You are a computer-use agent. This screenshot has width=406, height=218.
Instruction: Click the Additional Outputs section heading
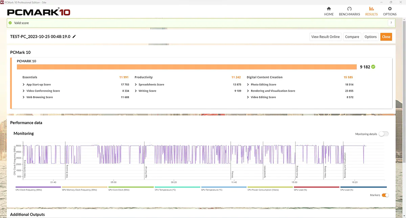pos(27,214)
